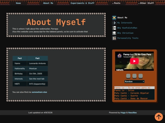Follow the 'somewhere else' link

[x=39, y=92]
